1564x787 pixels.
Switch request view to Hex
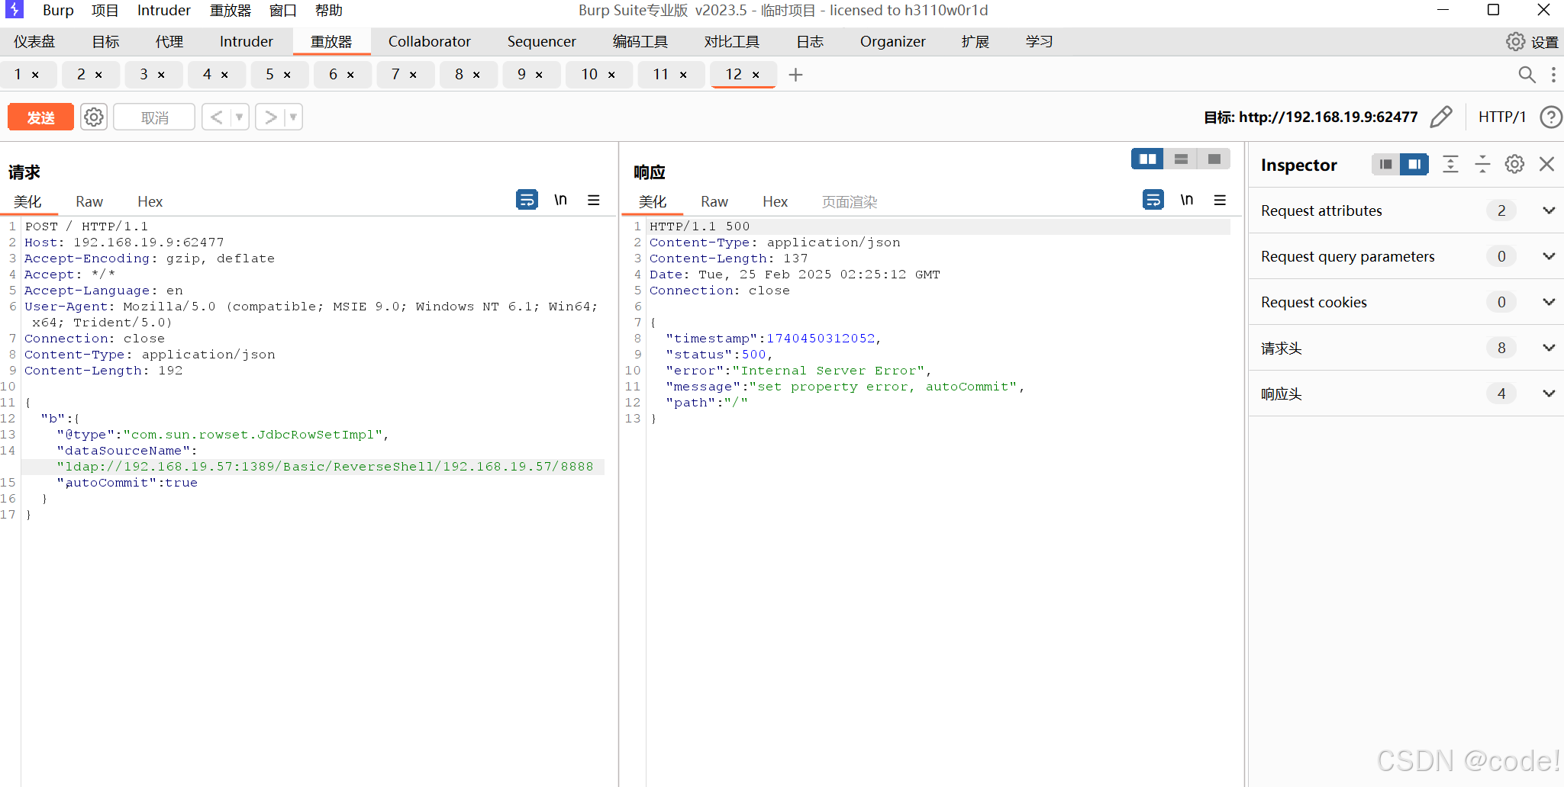[150, 201]
